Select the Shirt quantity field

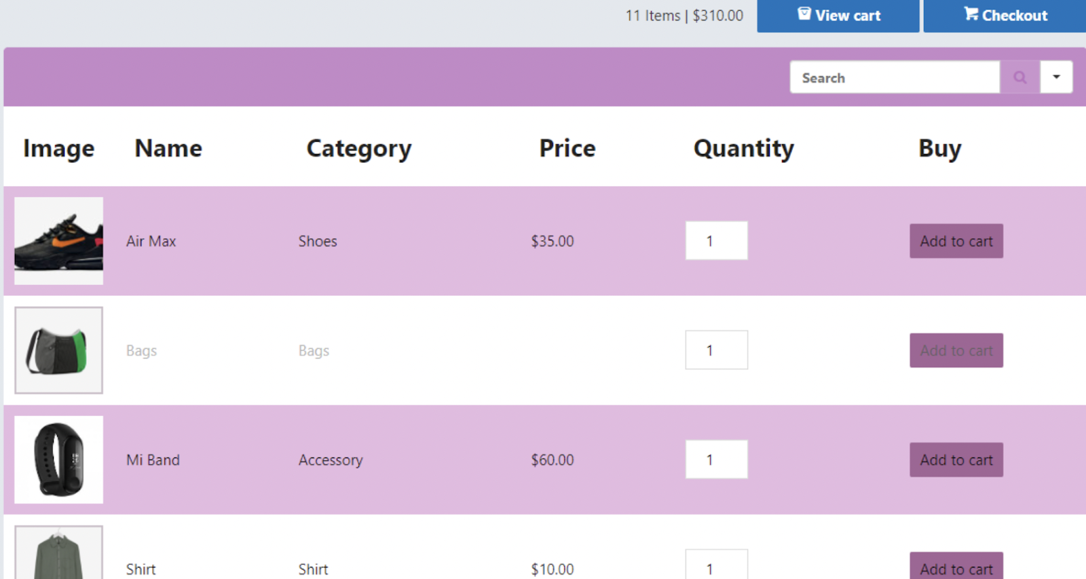pyautogui.click(x=716, y=565)
